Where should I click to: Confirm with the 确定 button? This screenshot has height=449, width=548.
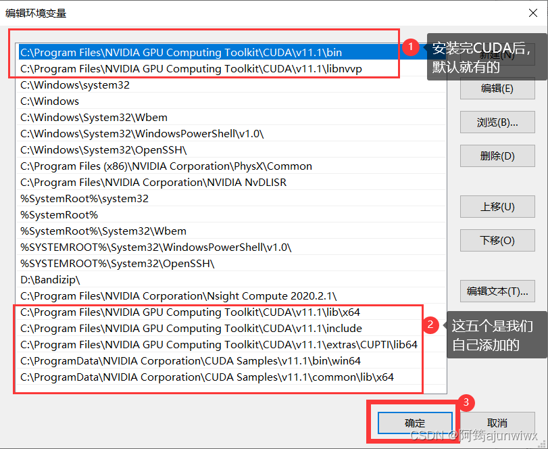point(415,423)
